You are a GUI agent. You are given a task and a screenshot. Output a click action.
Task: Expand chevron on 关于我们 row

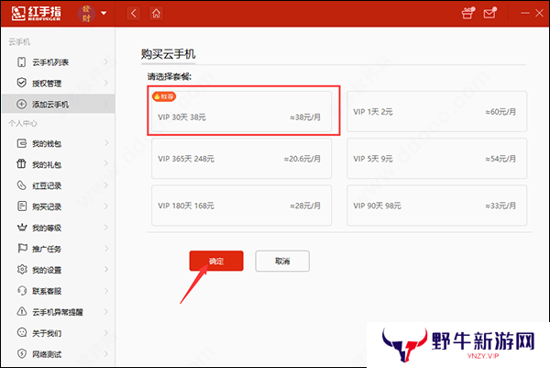coord(106,332)
